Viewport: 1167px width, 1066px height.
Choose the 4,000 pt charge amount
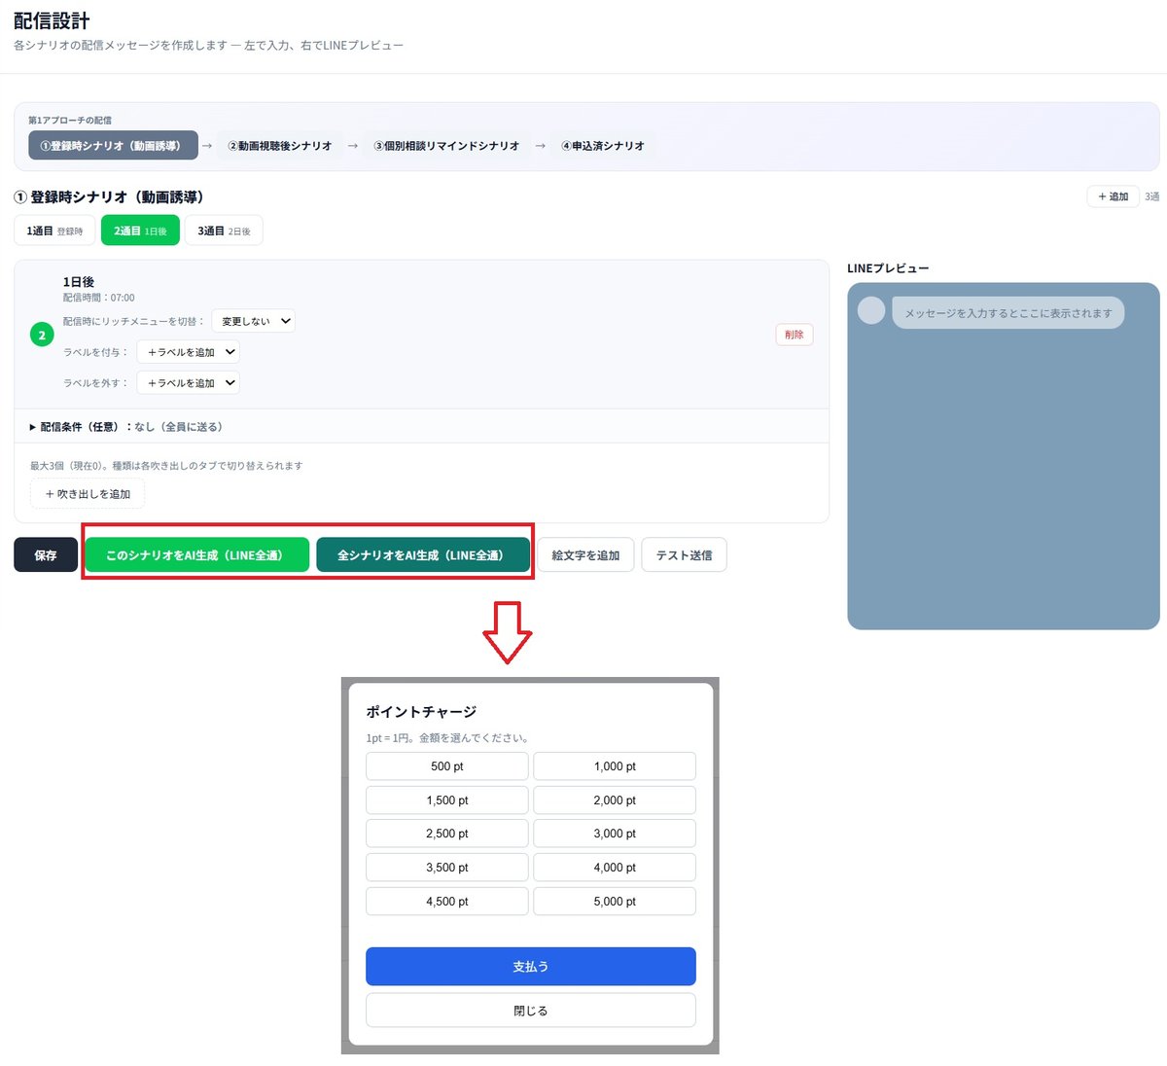point(615,868)
